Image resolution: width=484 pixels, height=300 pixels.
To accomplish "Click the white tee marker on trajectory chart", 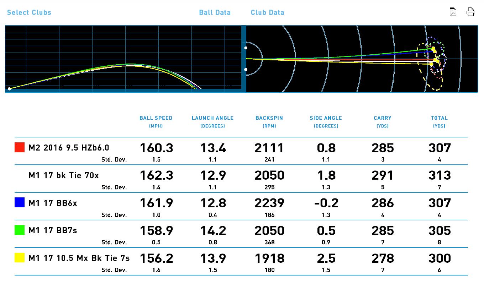I will coord(9,88).
